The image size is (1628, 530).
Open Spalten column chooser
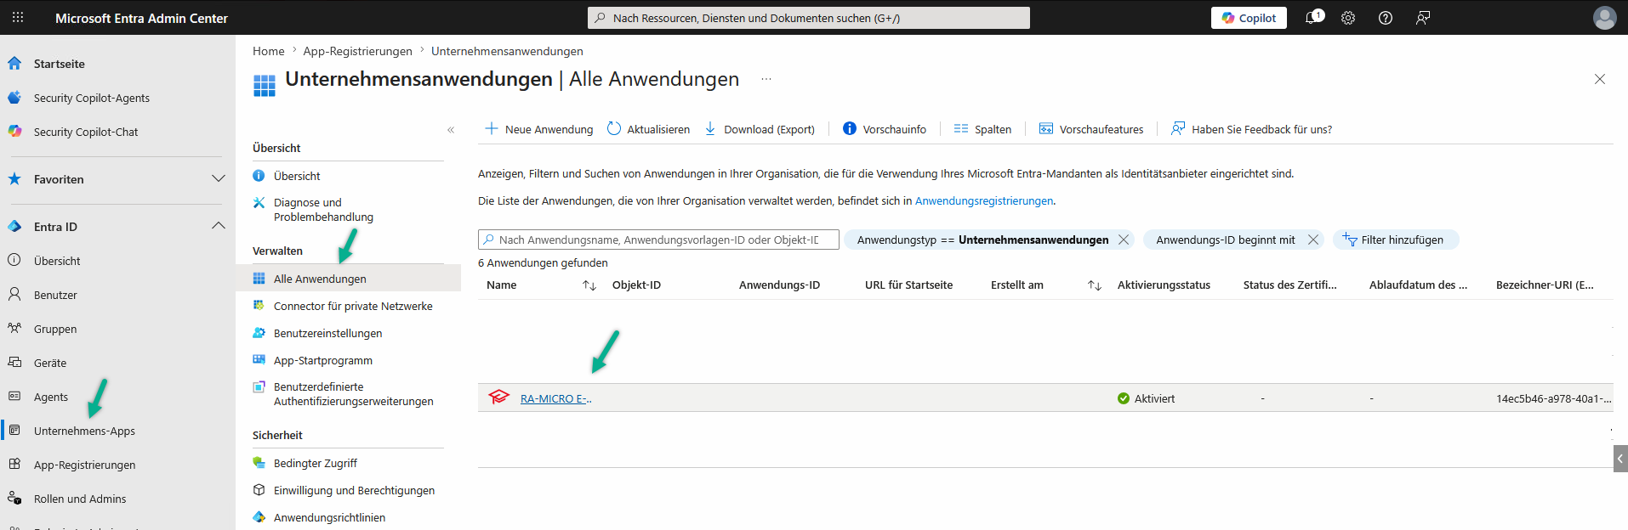click(x=982, y=129)
